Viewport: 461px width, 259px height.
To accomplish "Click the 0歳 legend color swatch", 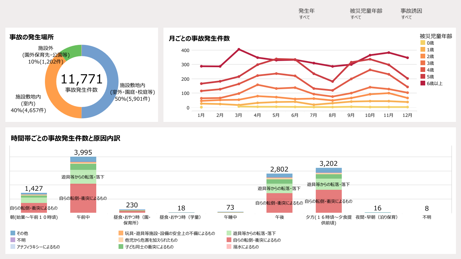I will (423, 43).
